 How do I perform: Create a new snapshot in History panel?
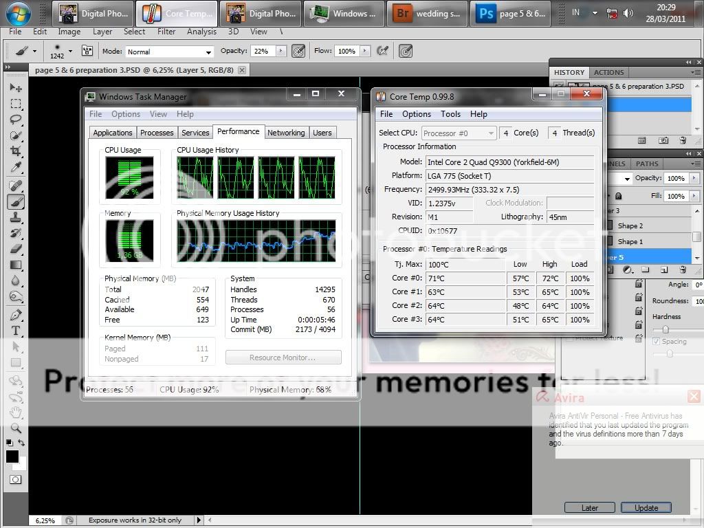point(663,140)
